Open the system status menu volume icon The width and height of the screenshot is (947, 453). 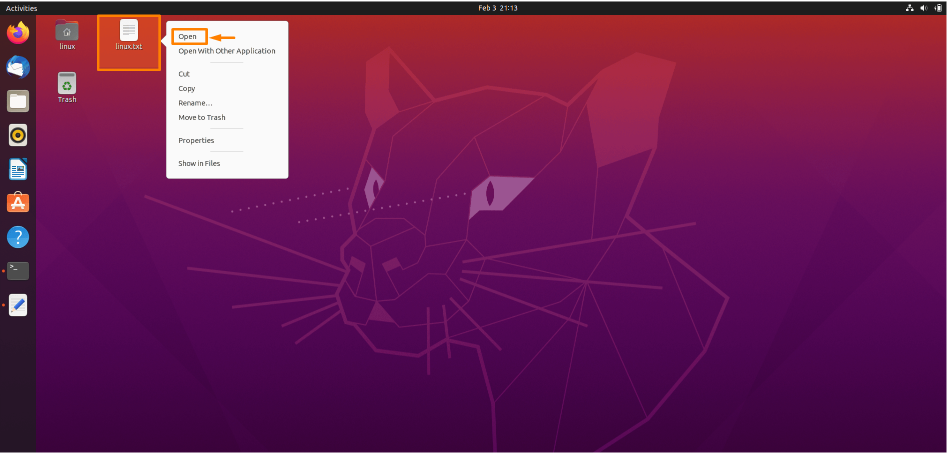[x=924, y=8]
